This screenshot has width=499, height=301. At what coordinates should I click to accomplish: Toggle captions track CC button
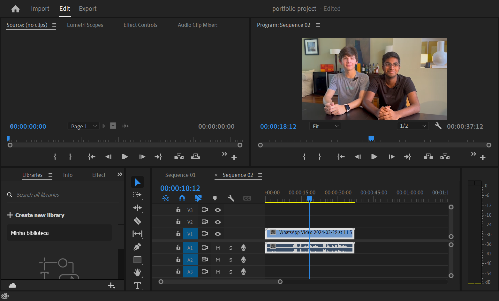247,198
